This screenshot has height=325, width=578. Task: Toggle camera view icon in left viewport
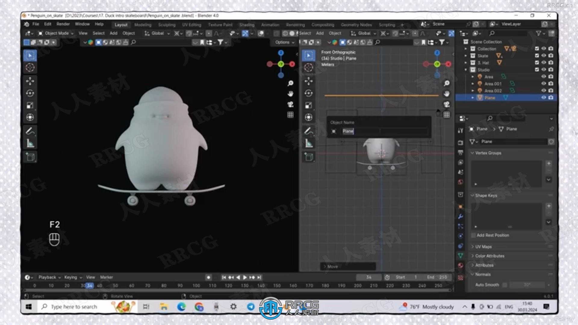[290, 104]
